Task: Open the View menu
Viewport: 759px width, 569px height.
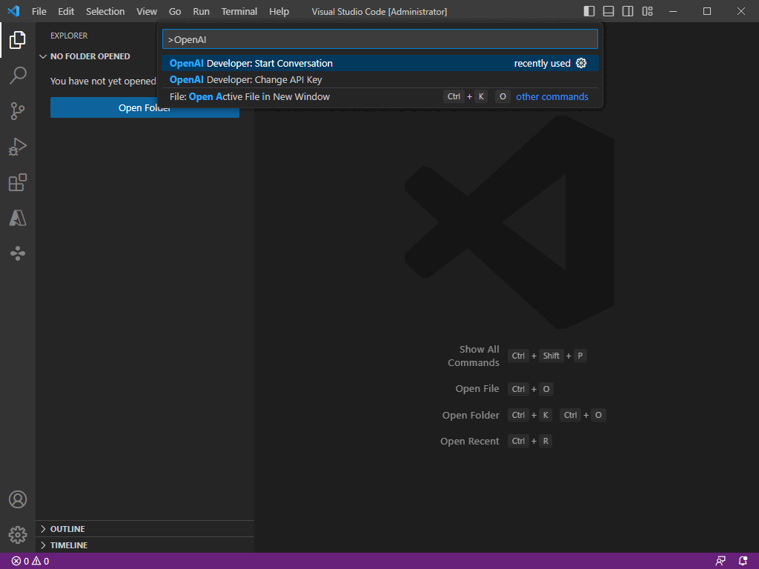Action: [x=147, y=11]
